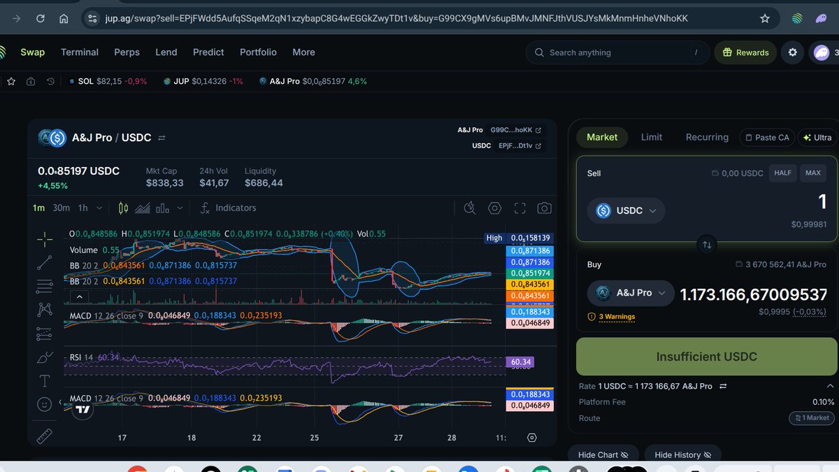
Task: Switch chart to 1m interval
Action: tap(38, 208)
